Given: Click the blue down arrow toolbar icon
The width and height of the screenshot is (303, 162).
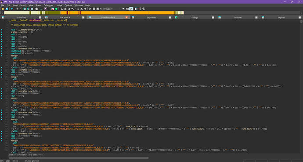Looking at the screenshot, I should tap(41, 9).
